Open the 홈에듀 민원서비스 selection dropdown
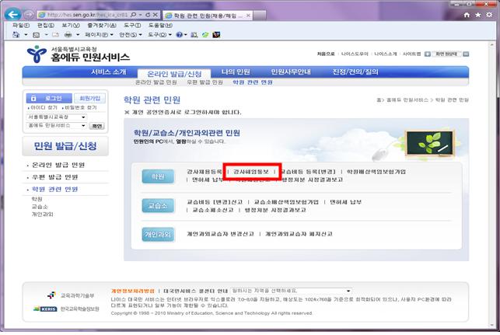The height and width of the screenshot is (335, 500). (x=57, y=126)
